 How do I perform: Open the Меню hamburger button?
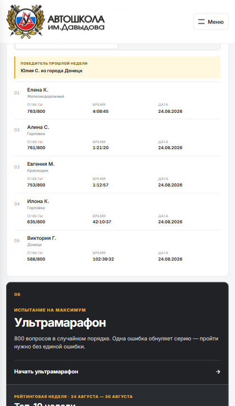[211, 22]
